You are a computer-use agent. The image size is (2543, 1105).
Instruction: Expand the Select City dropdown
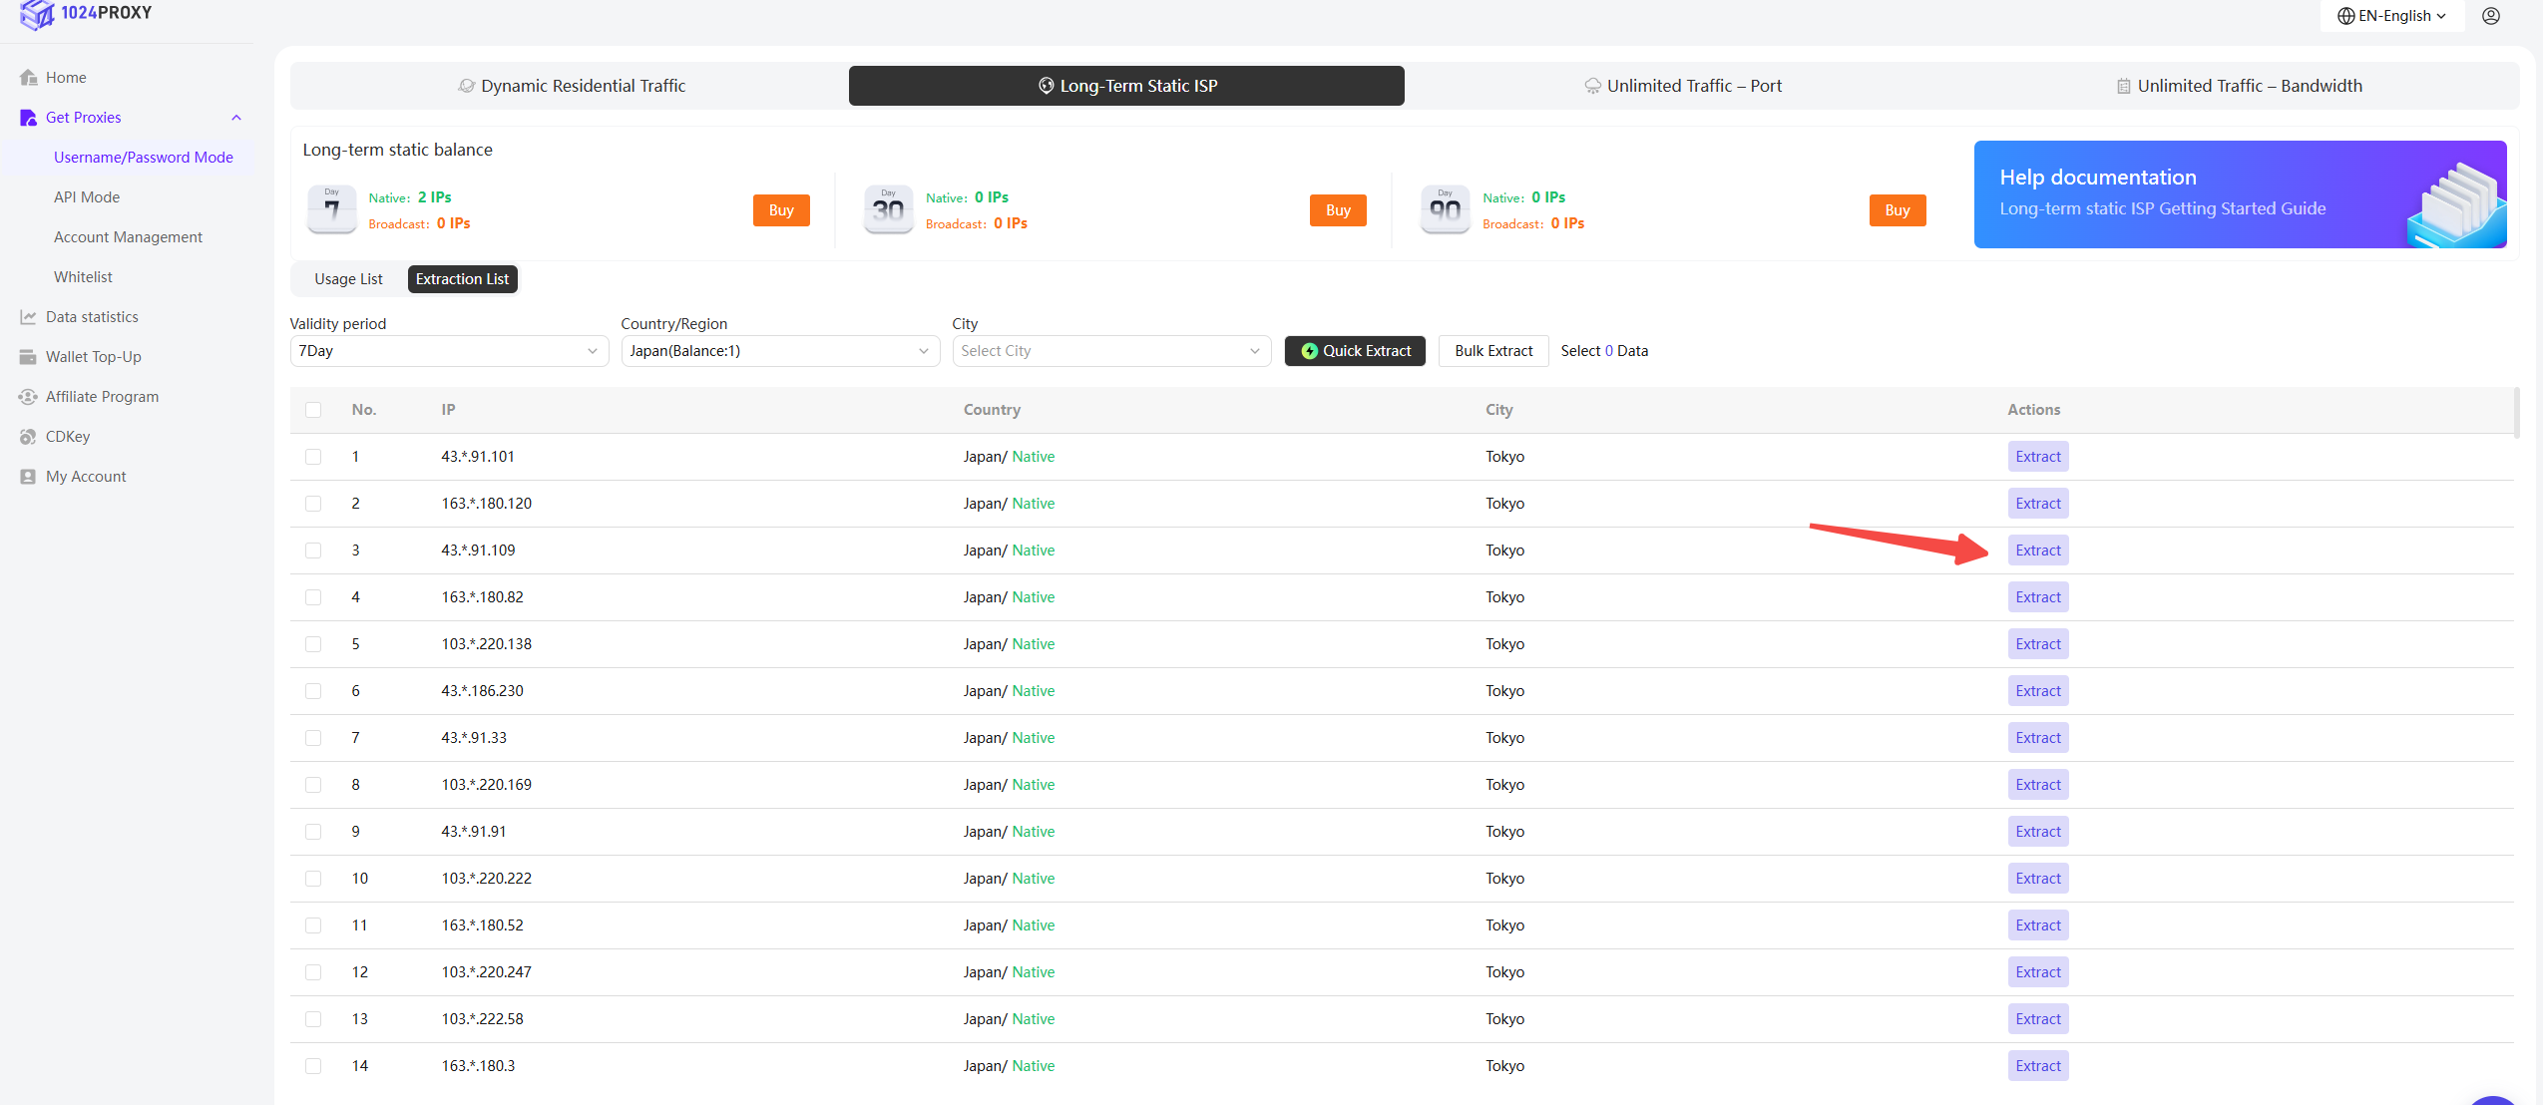pyautogui.click(x=1110, y=351)
